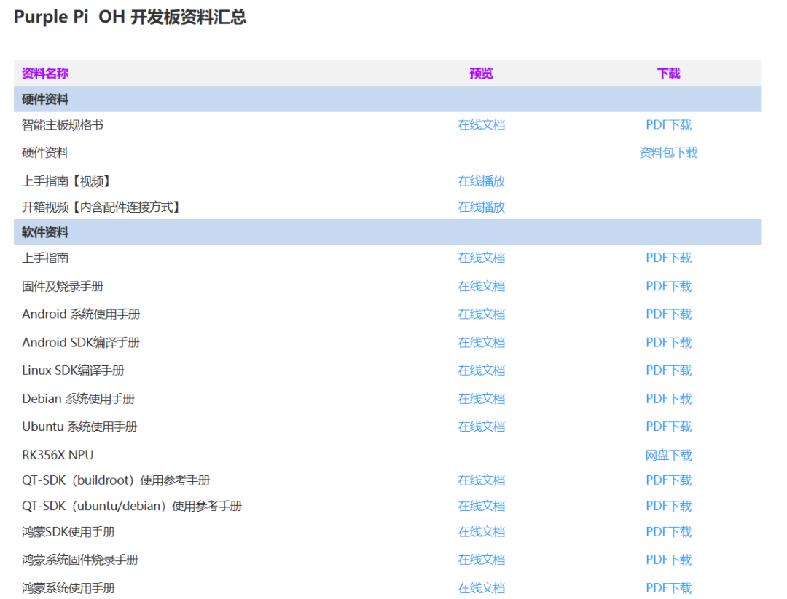The image size is (787, 599).
Task: Open 在线文档 for Ubuntu 系统使用手册
Action: [481, 427]
